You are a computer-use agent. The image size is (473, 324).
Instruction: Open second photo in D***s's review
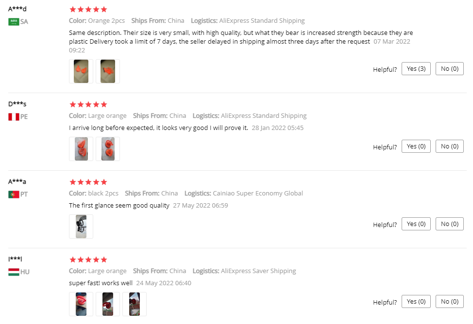[x=108, y=149]
